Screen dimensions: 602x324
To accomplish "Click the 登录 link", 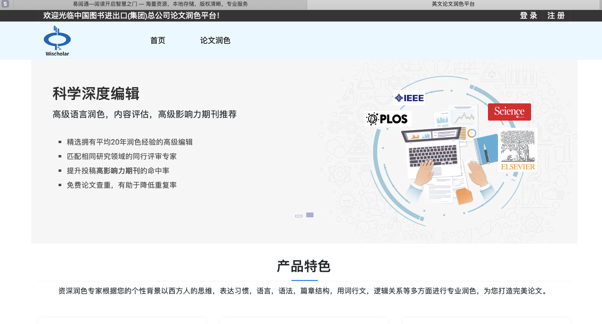I will point(528,16).
